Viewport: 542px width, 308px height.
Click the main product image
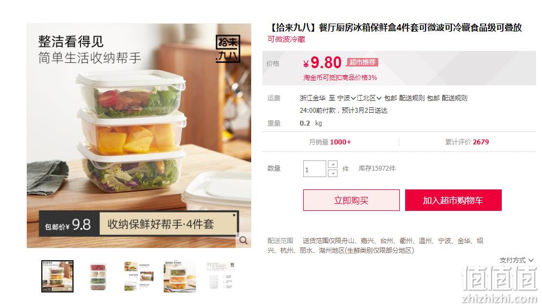139,136
